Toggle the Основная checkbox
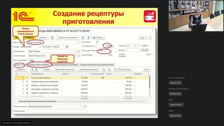The height and width of the screenshot is (126, 224). [97, 42]
